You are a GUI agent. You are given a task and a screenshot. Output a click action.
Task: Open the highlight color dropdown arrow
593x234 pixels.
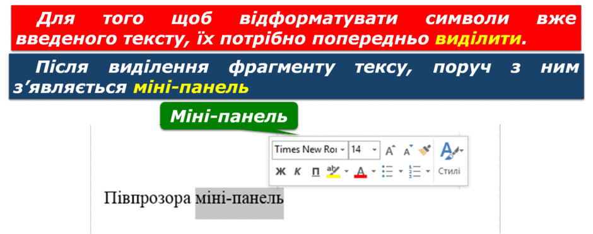pos(346,172)
